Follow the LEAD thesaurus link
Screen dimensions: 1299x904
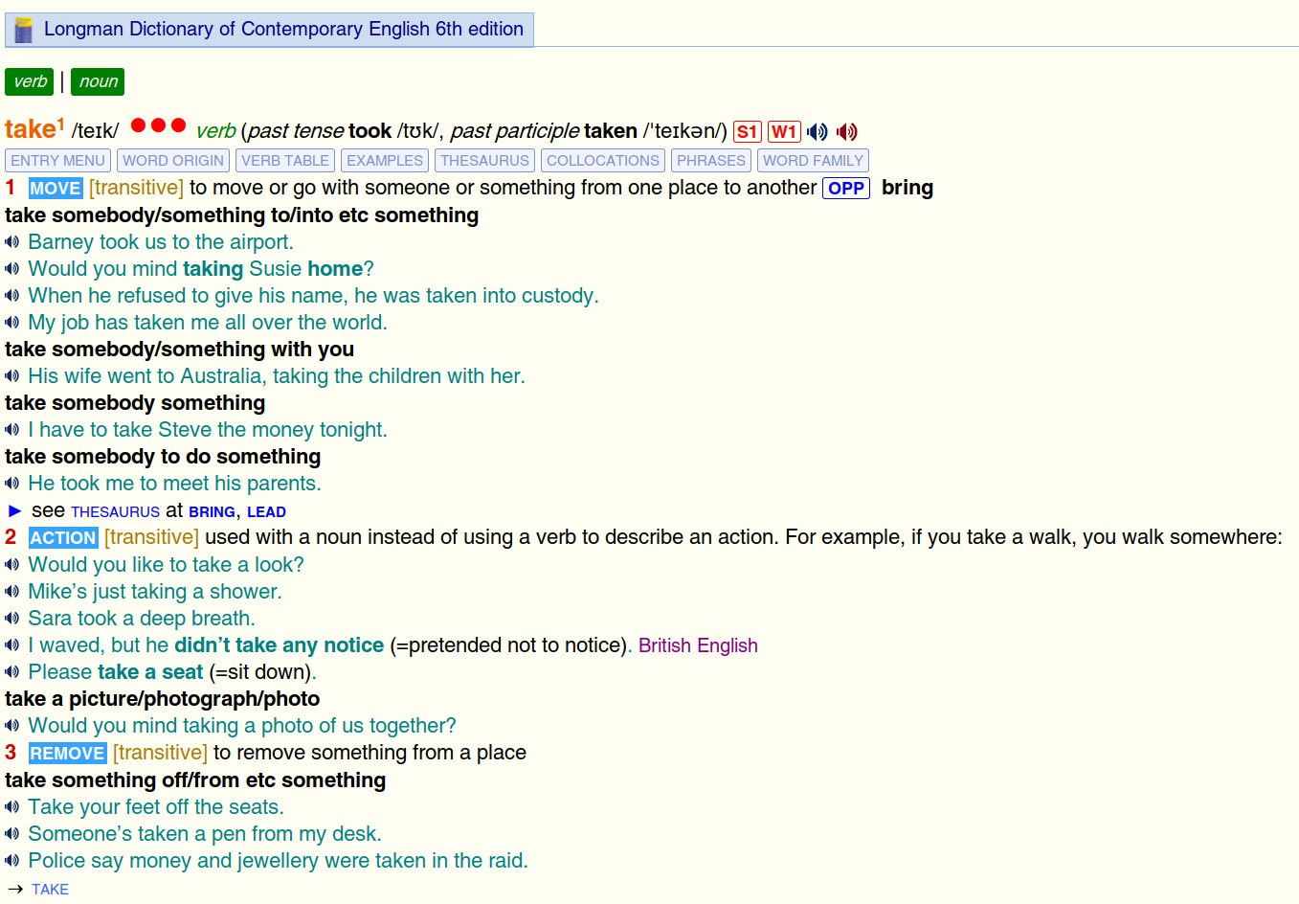tap(266, 512)
